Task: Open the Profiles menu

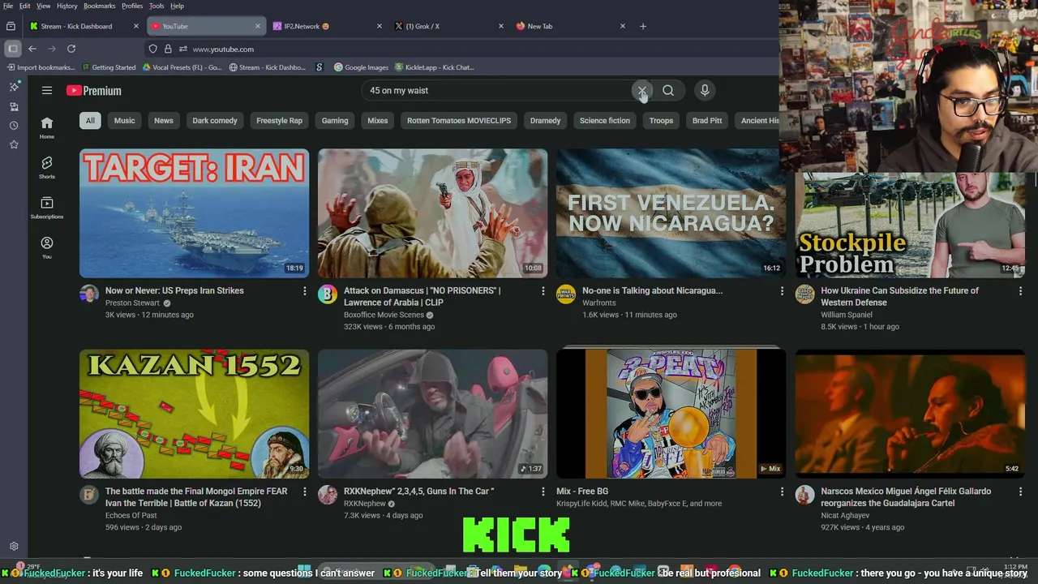Action: pos(132,6)
